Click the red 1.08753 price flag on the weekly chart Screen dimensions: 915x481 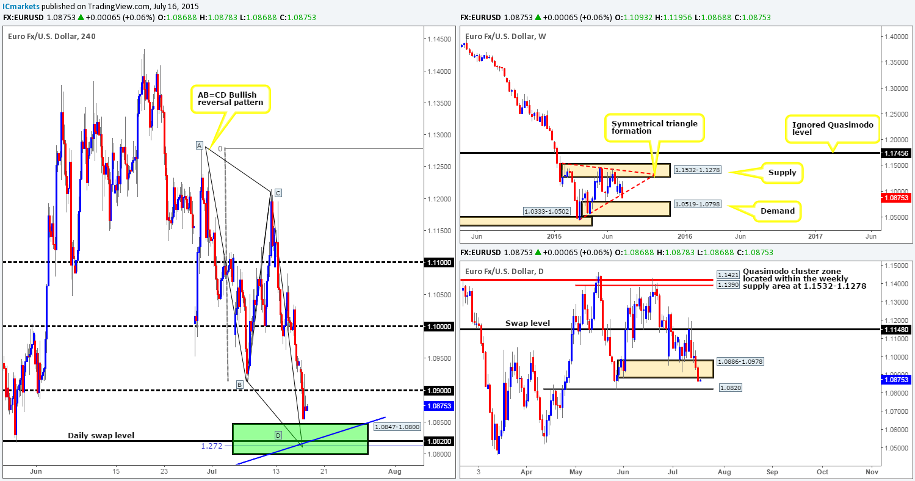point(895,197)
